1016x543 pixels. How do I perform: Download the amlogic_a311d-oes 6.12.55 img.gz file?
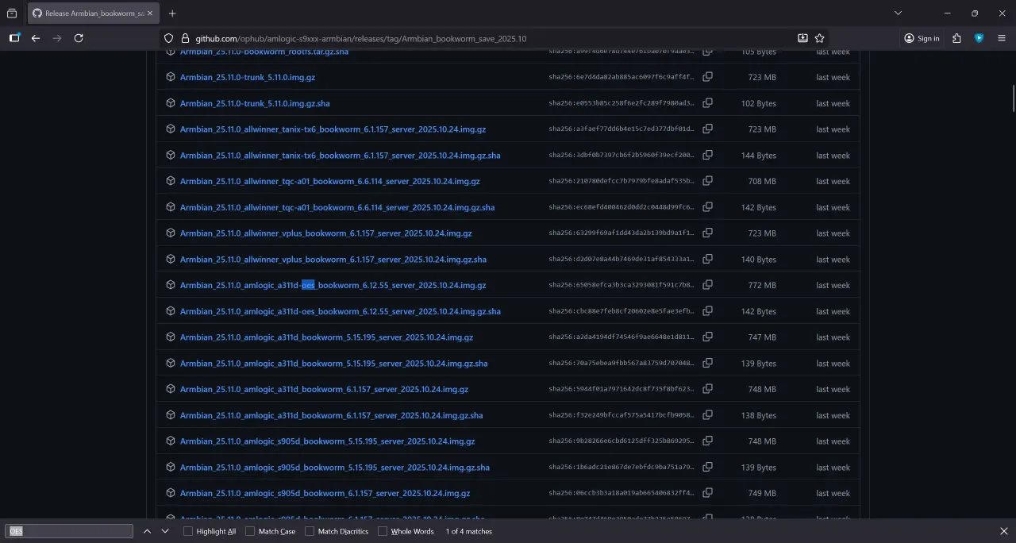[333, 285]
